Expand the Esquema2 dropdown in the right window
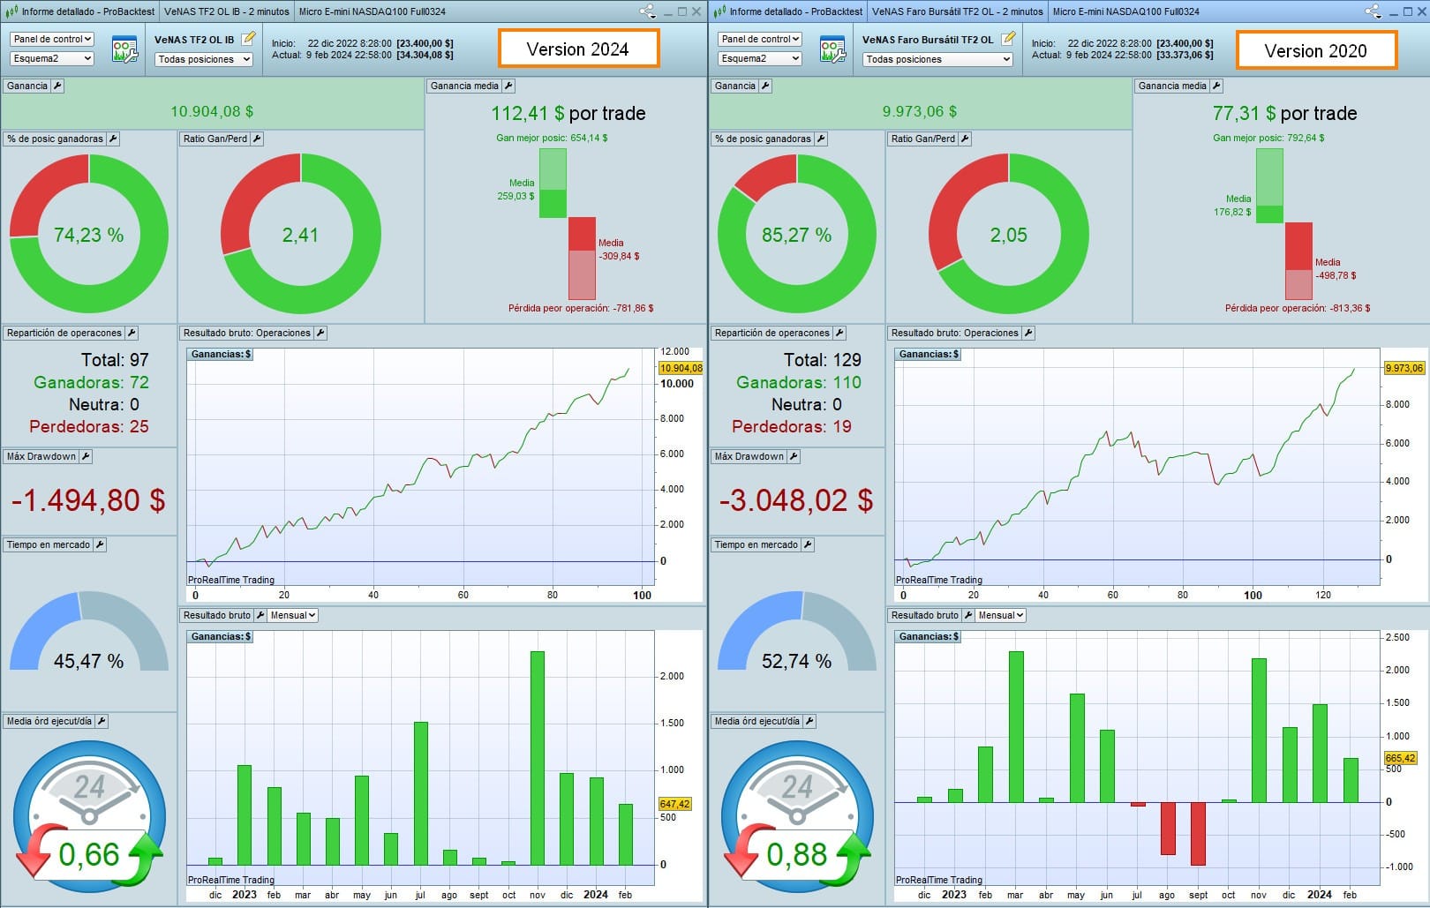 759,58
